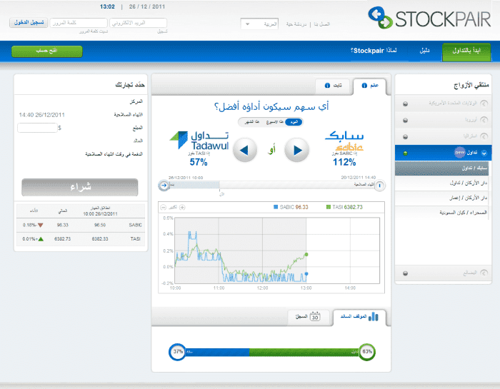Viewport: 500px width, 389px height.
Task: Click the grey شراء buy button
Action: (80, 187)
